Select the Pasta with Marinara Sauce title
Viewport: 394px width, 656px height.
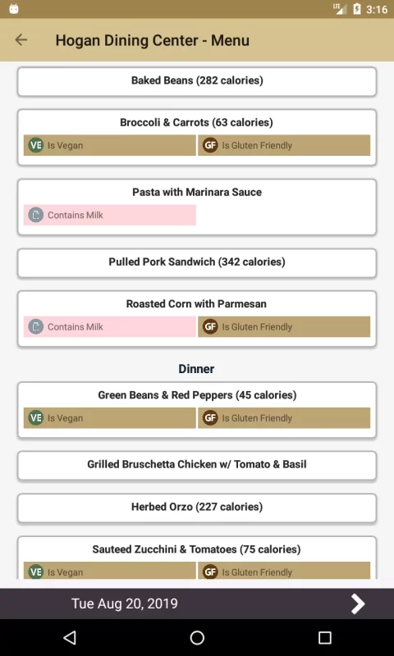click(x=197, y=192)
